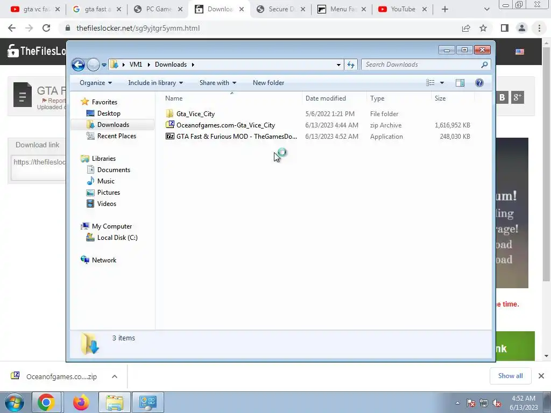Image resolution: width=551 pixels, height=413 pixels.
Task: Show hidden system tray icons arrow
Action: pos(457,403)
